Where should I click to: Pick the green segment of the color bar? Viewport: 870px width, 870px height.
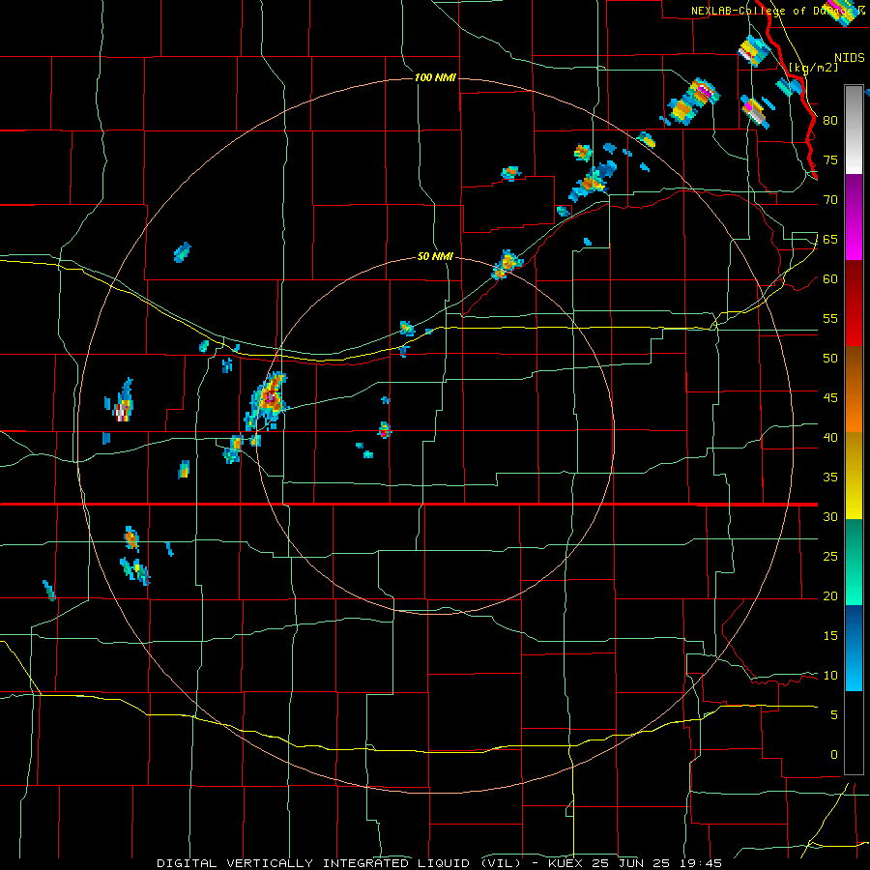[x=854, y=562]
